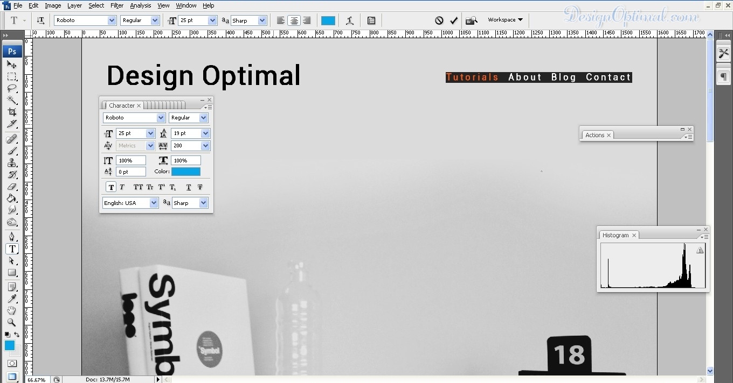Select the Brush tool
The image size is (733, 383).
(12, 151)
